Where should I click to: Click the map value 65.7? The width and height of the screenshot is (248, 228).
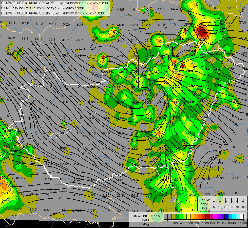(x=37, y=101)
